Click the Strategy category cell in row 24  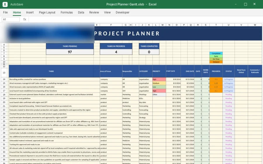point(146,118)
